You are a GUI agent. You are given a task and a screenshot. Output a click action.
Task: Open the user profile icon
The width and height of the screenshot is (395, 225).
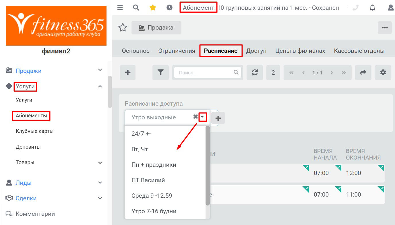[x=390, y=8]
